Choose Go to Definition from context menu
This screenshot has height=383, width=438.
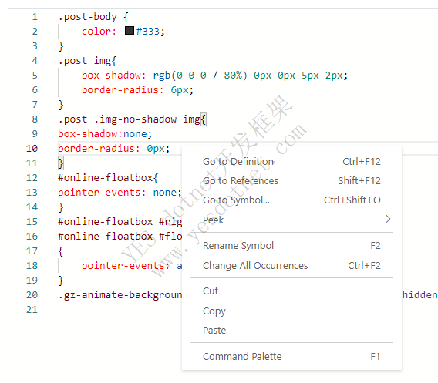coord(291,162)
